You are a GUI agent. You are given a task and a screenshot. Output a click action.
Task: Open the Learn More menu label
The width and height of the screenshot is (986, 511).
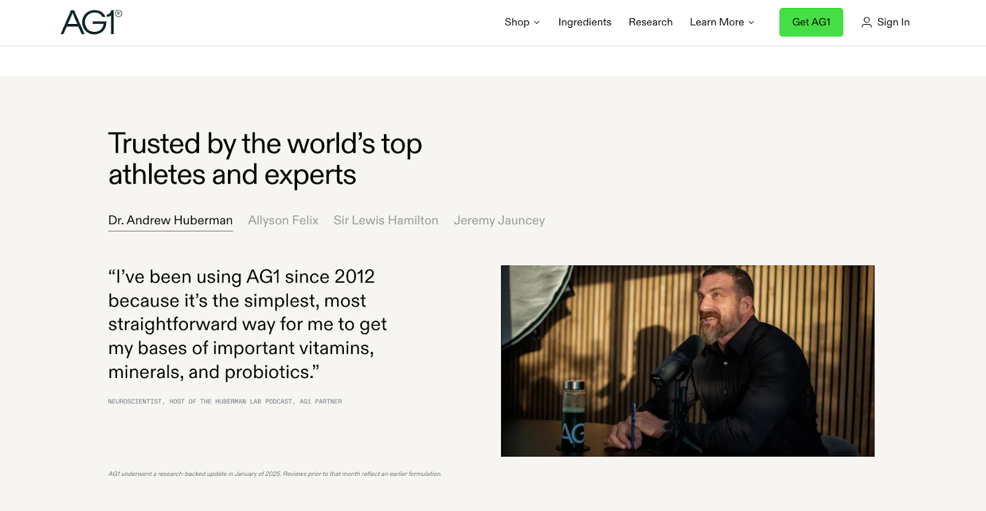click(x=717, y=22)
